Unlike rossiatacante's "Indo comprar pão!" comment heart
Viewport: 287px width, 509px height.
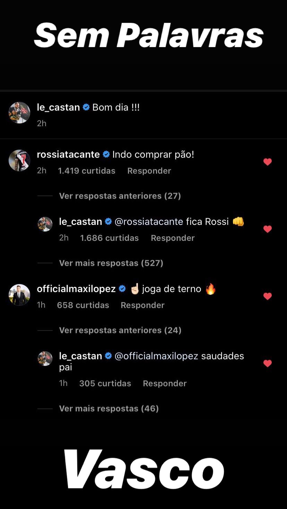(267, 162)
